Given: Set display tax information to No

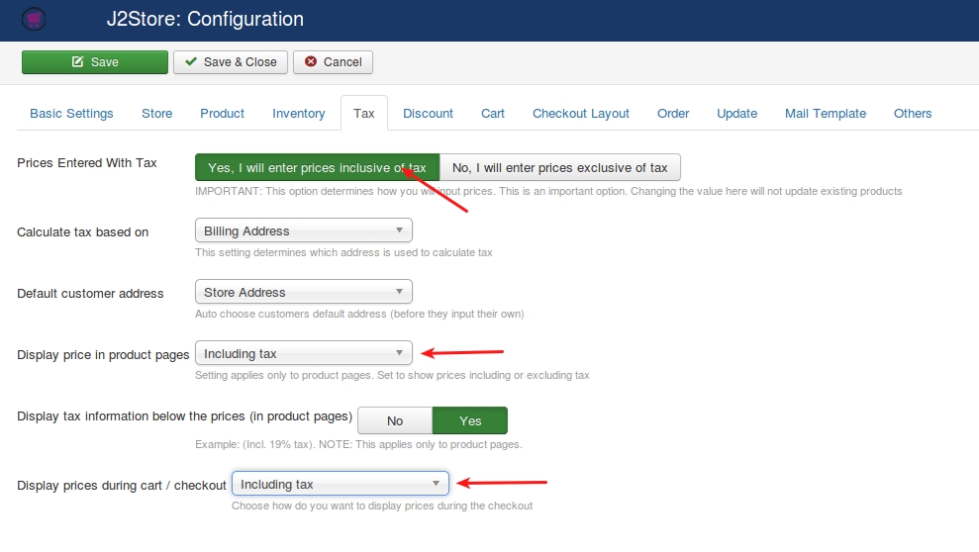Looking at the screenshot, I should tap(395, 421).
